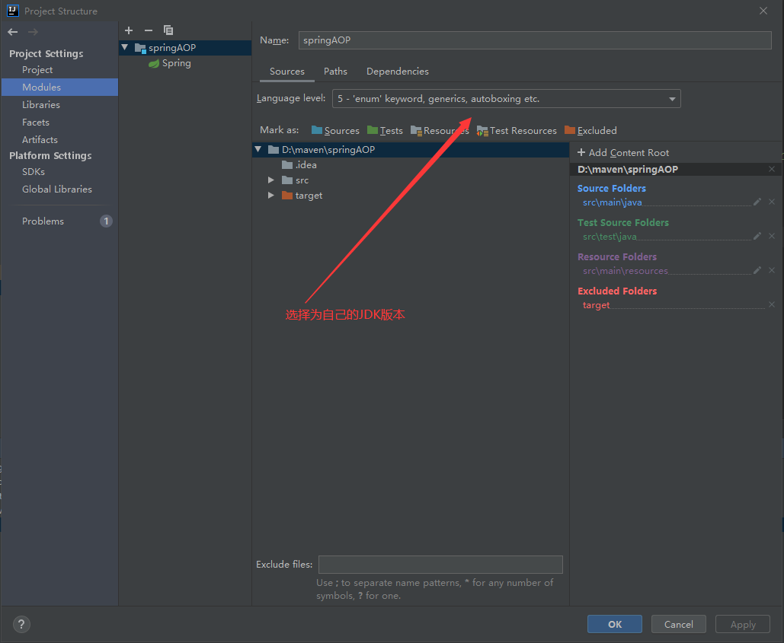Click the Problems count badge
The width and height of the screenshot is (784, 643).
pos(106,221)
